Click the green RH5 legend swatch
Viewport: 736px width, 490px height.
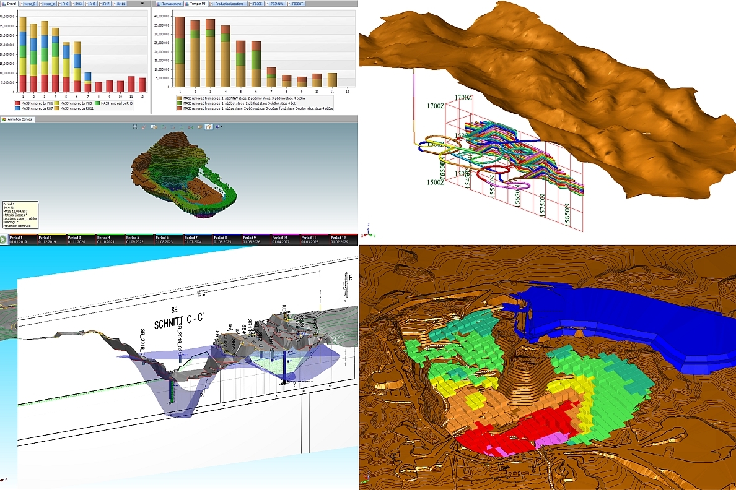[x=97, y=103]
